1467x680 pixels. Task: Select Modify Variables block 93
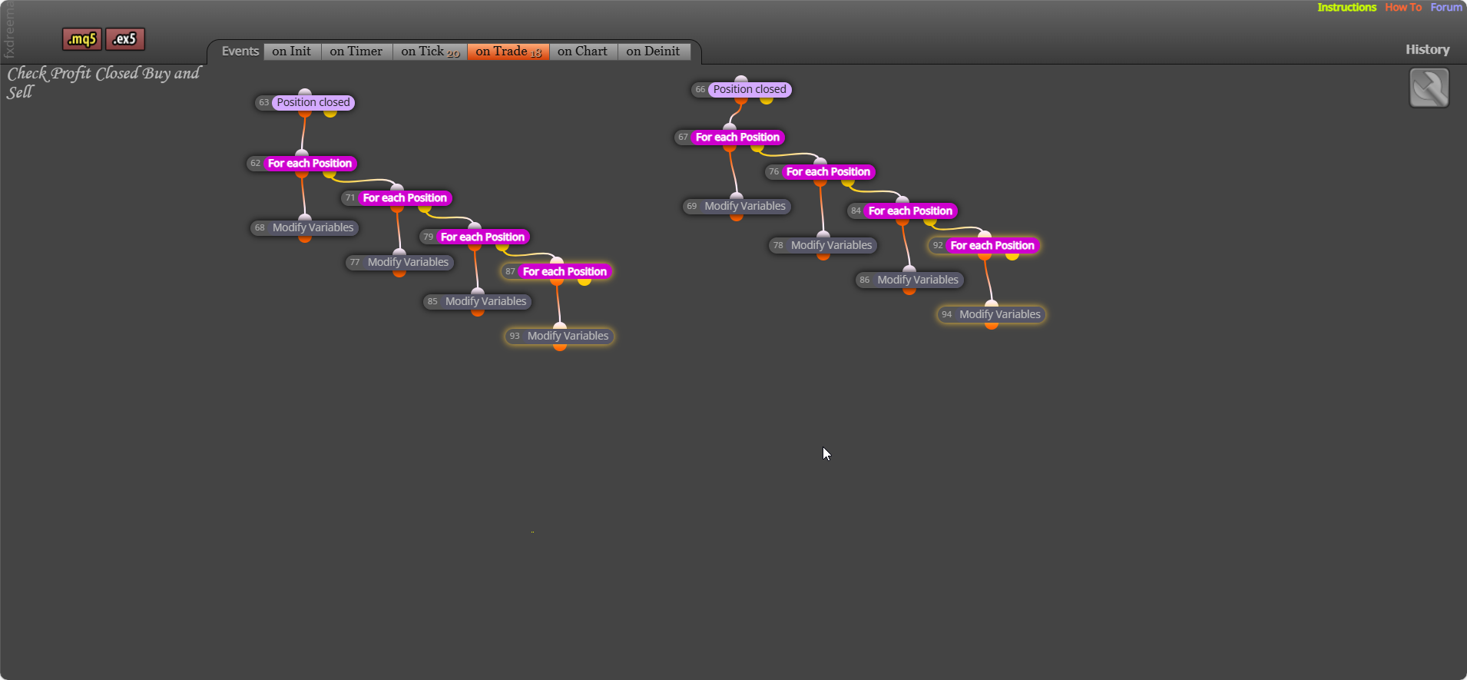(x=560, y=337)
